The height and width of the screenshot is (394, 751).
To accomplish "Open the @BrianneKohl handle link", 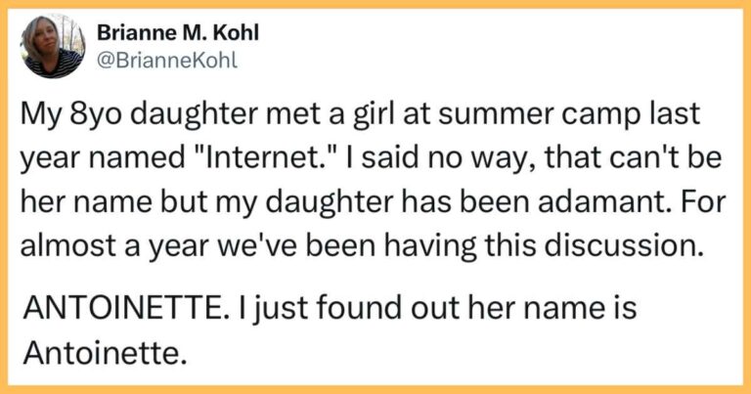I will [x=166, y=61].
